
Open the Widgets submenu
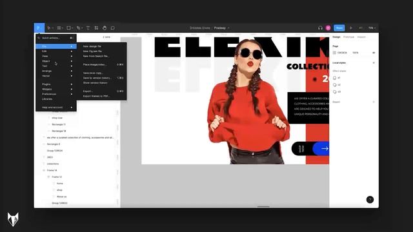pyautogui.click(x=56, y=89)
